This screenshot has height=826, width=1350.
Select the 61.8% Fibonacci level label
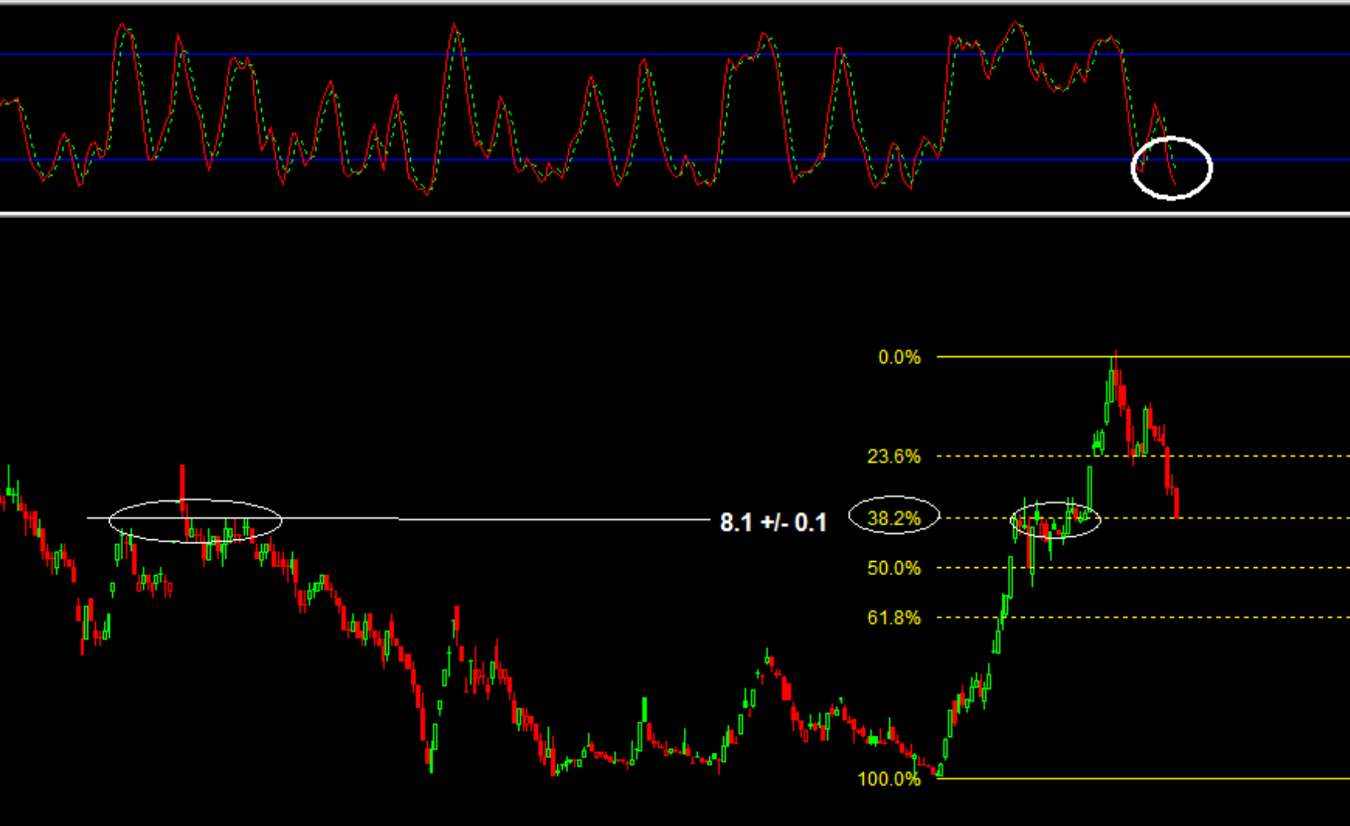(x=893, y=618)
